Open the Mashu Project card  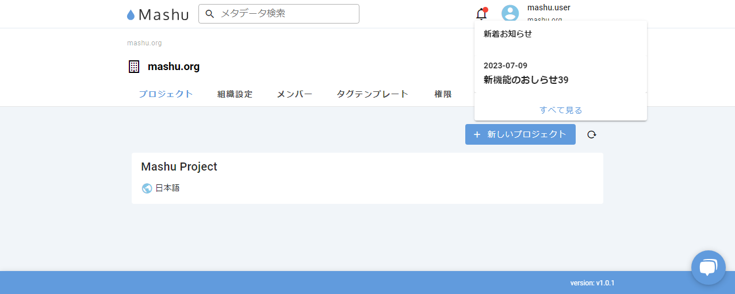367,178
